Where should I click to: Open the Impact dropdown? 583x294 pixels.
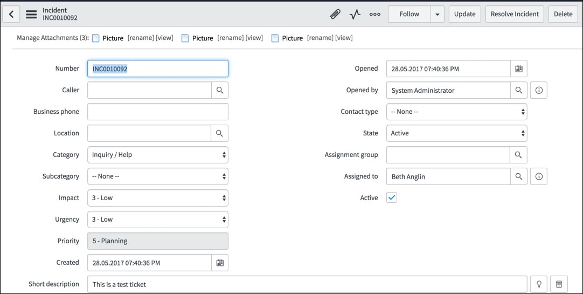pyautogui.click(x=158, y=198)
